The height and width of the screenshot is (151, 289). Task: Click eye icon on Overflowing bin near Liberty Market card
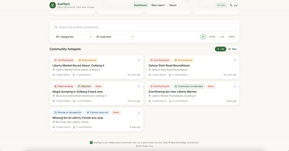click(150, 101)
